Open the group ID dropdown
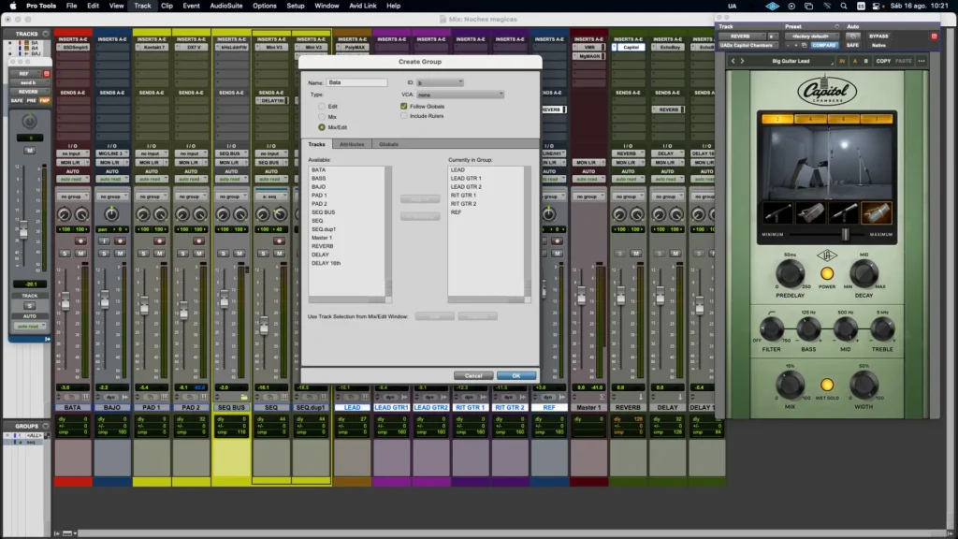 click(x=440, y=82)
